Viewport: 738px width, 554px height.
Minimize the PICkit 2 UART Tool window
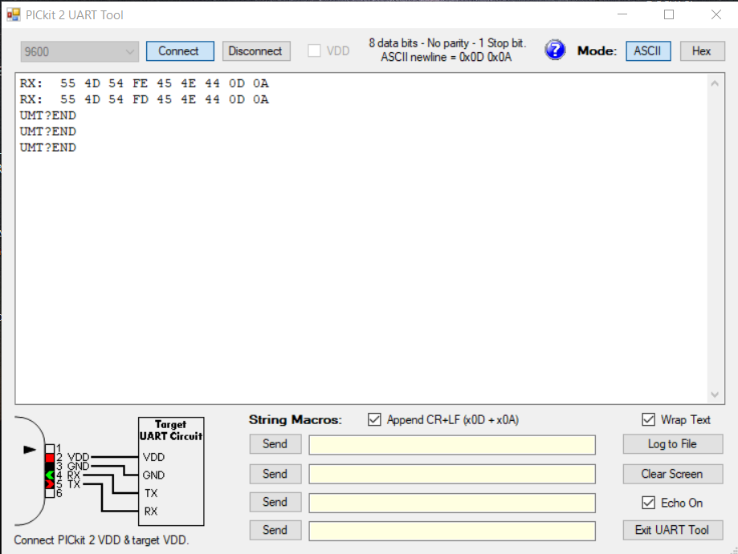(x=622, y=14)
